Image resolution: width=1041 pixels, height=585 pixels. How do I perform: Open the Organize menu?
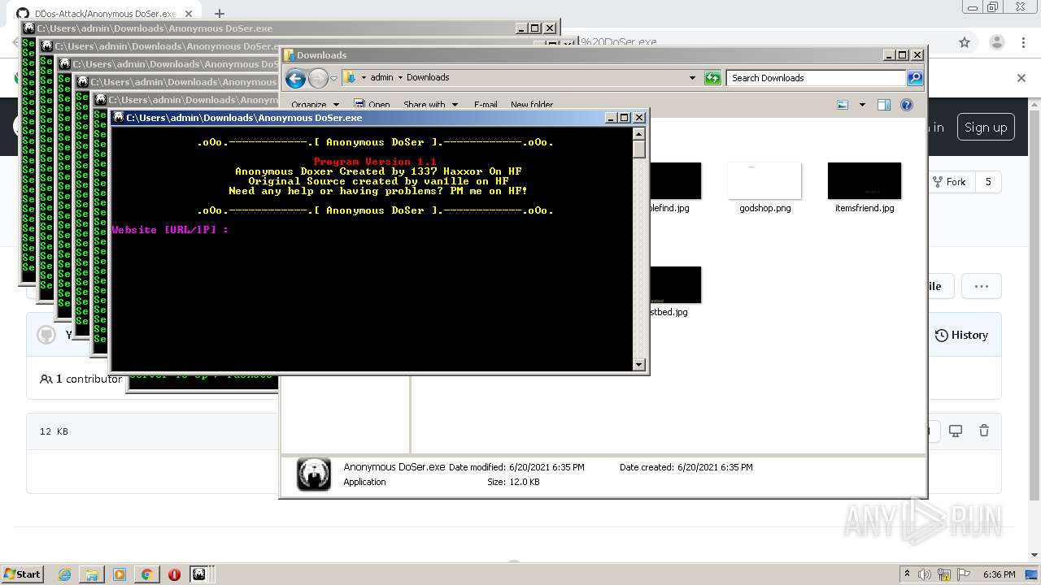tap(314, 105)
